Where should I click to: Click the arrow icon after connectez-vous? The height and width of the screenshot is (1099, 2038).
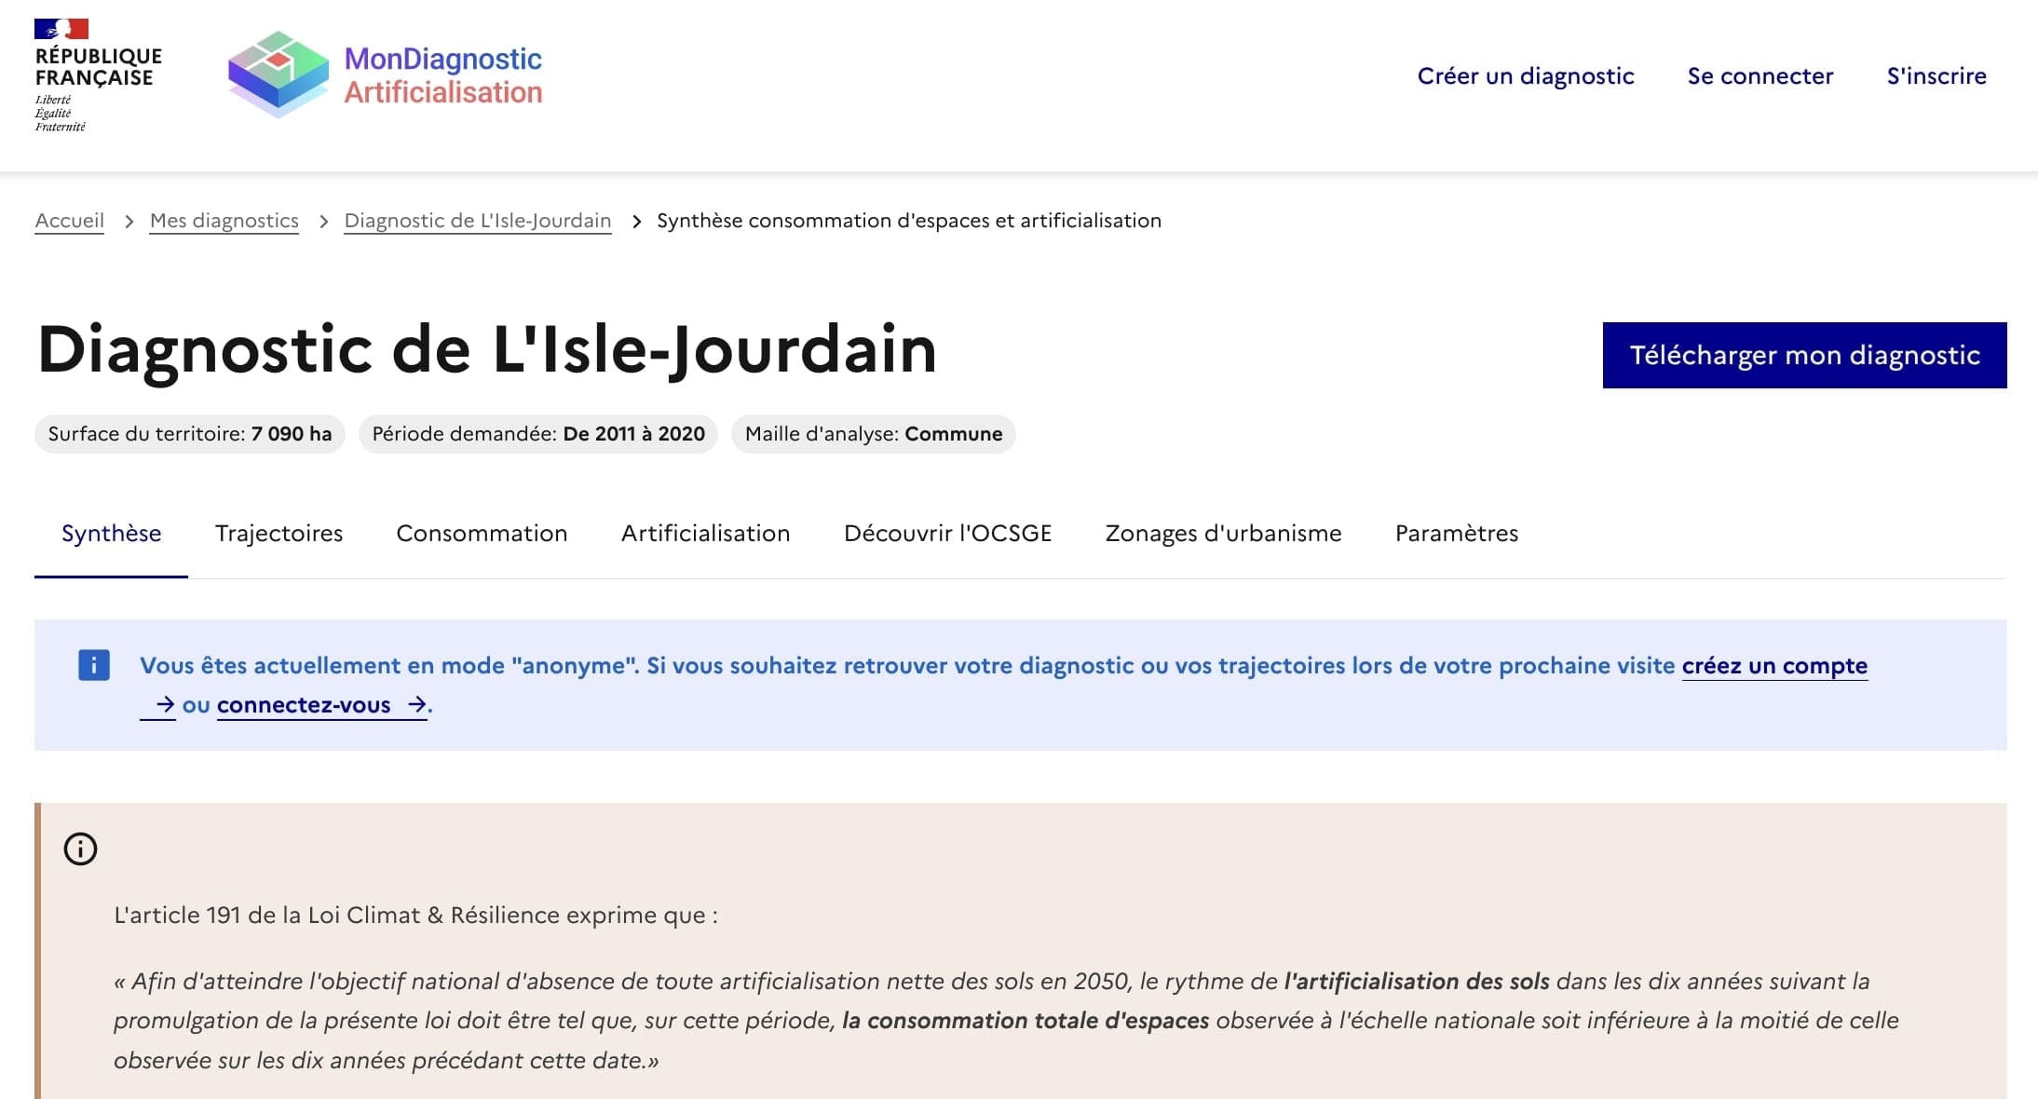416,705
